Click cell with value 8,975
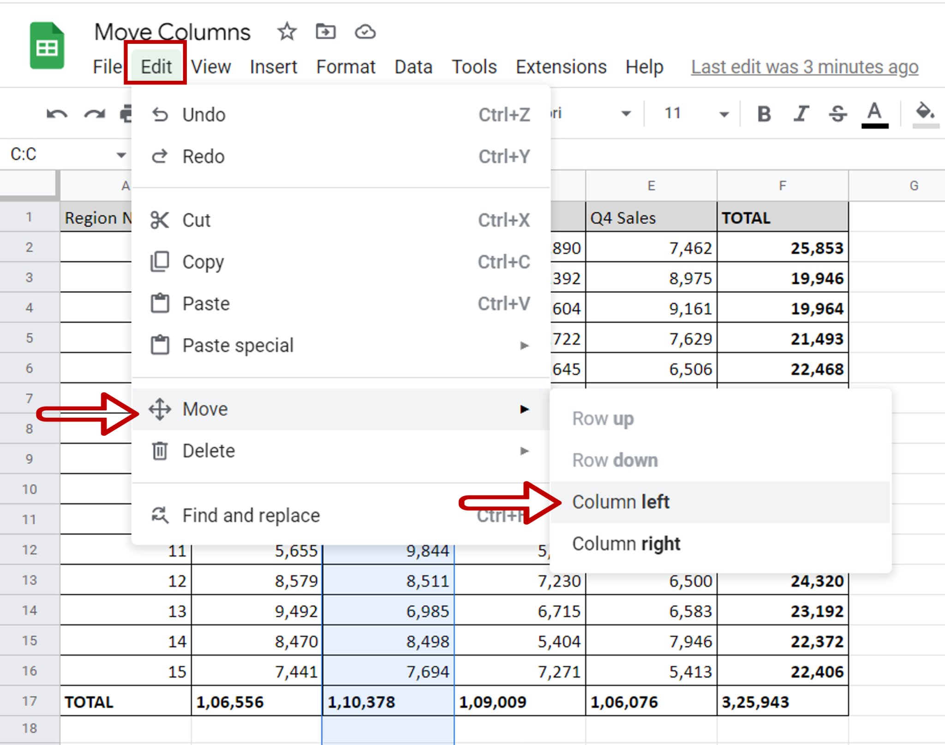The image size is (945, 745). (651, 278)
